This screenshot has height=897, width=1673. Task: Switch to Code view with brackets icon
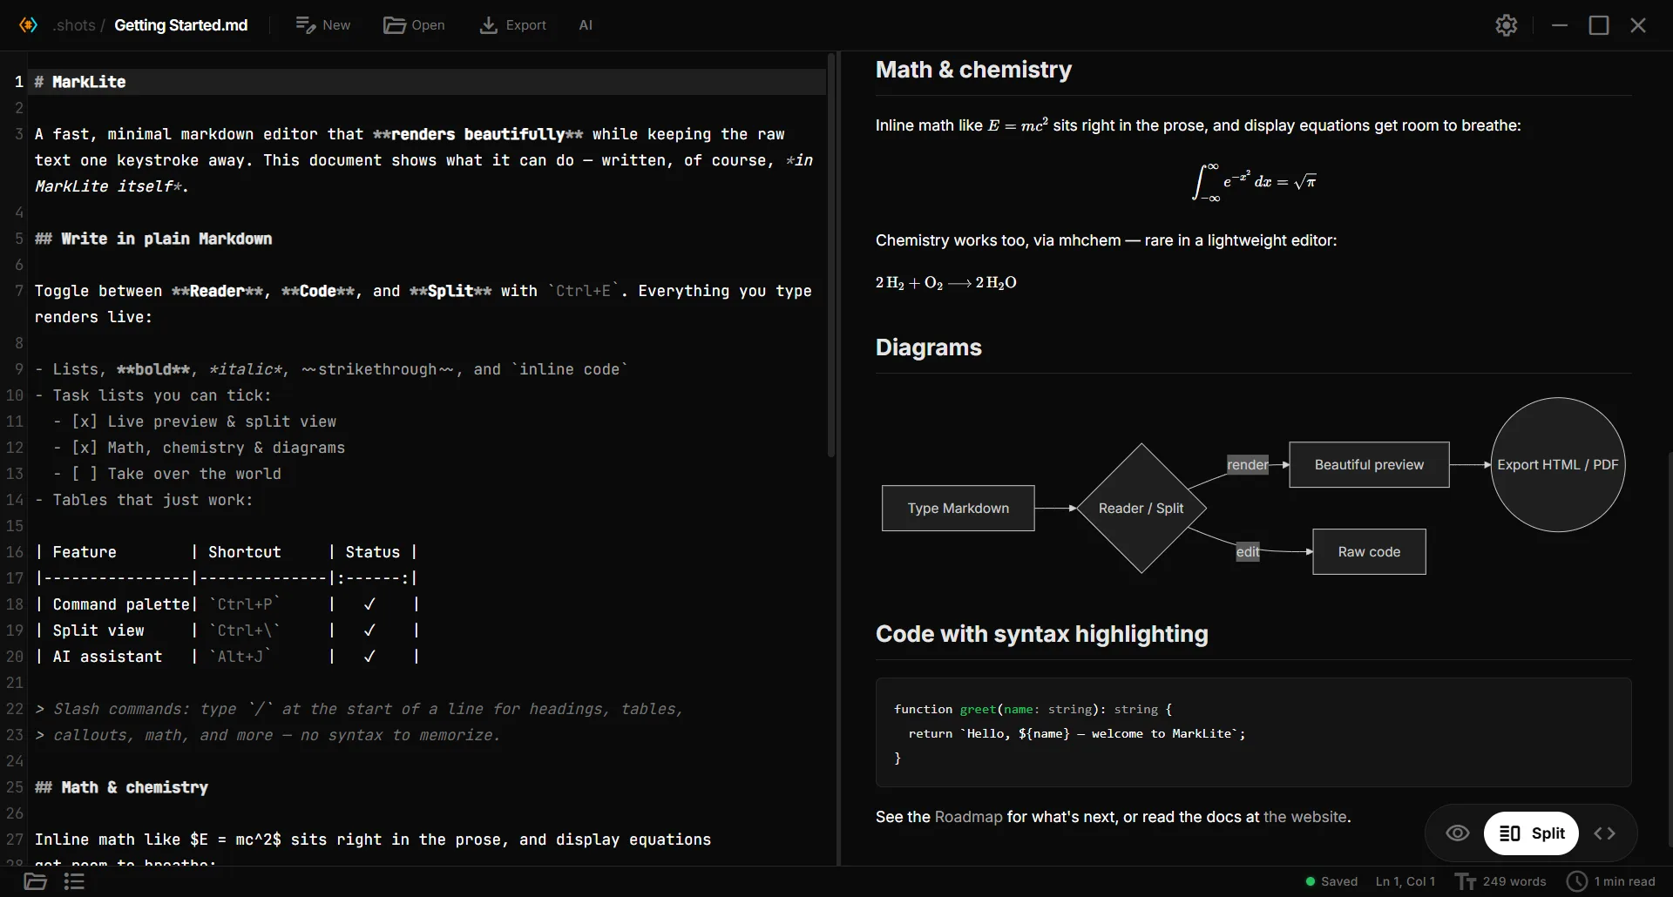click(1605, 833)
